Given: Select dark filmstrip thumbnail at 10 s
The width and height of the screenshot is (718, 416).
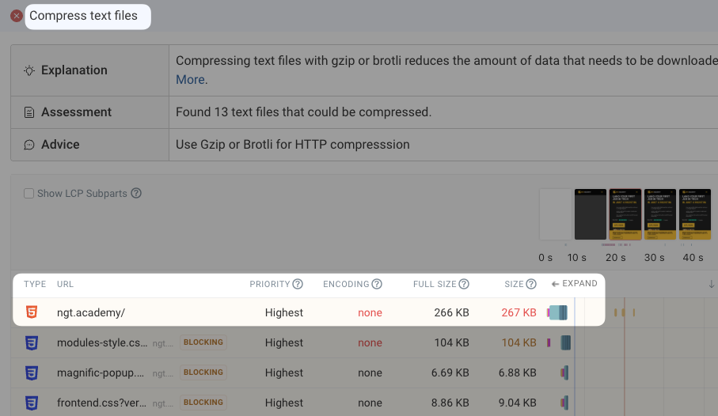Looking at the screenshot, I should point(591,214).
